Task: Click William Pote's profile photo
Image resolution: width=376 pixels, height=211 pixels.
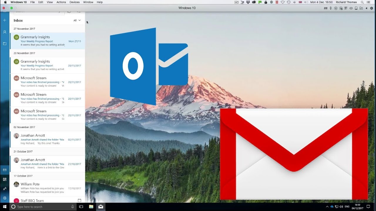Action: pos(16,184)
